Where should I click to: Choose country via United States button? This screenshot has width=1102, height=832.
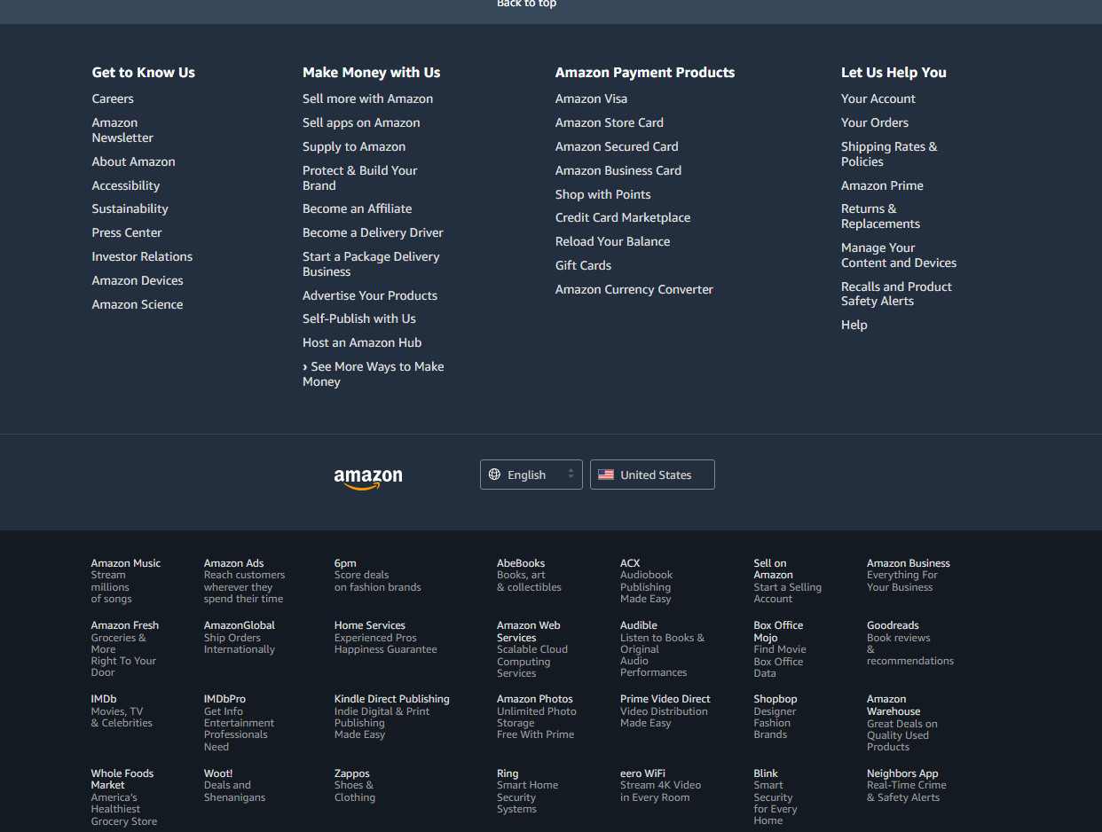pyautogui.click(x=652, y=475)
